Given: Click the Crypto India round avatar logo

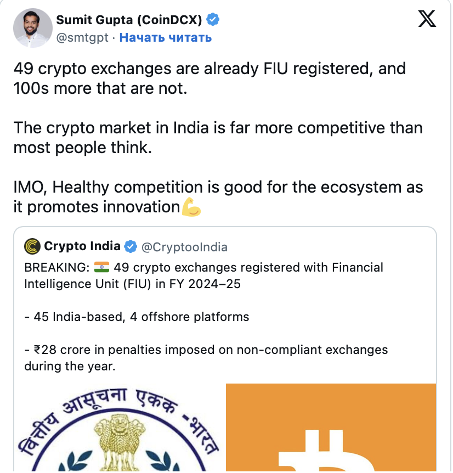Looking at the screenshot, I should point(32,246).
